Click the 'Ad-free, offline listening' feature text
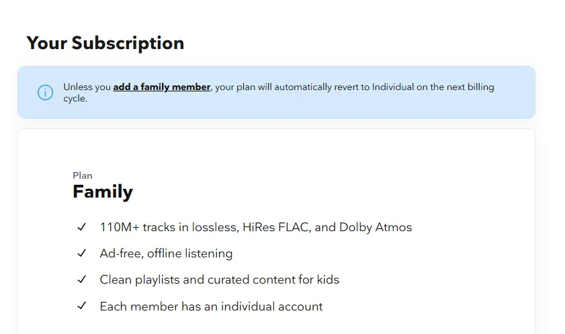This screenshot has height=334, width=565. (x=166, y=253)
